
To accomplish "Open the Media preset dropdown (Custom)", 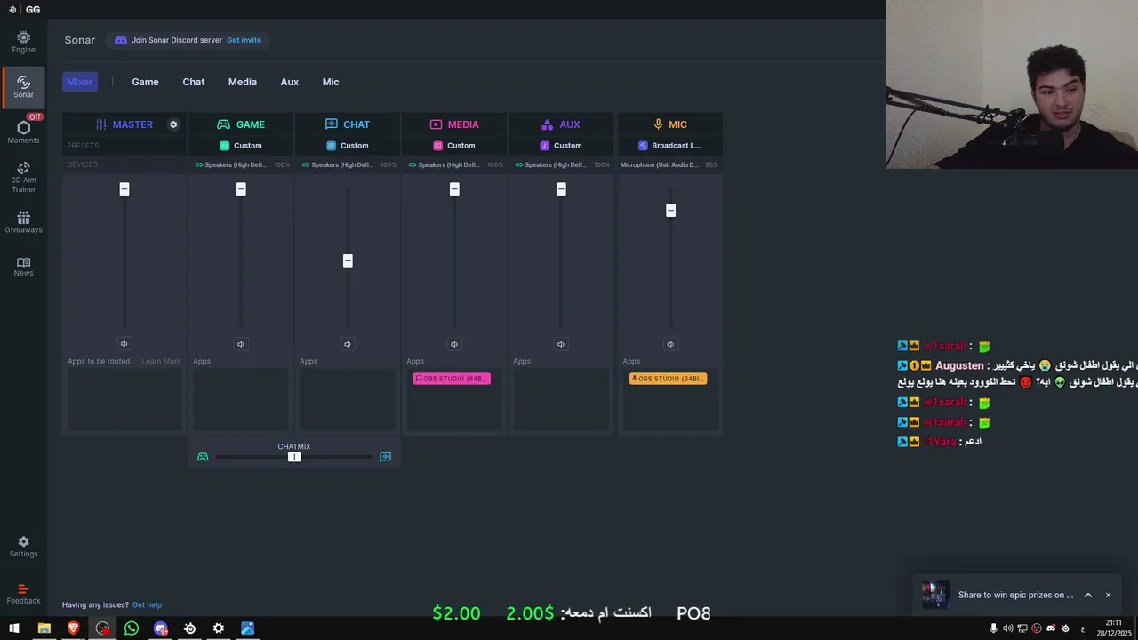I will (x=454, y=146).
